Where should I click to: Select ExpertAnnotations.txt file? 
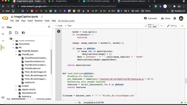coord(34,62)
